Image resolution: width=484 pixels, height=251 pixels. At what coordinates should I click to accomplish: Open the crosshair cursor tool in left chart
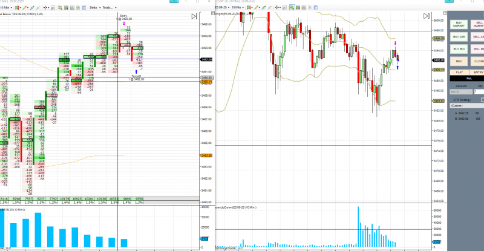[x=46, y=7]
